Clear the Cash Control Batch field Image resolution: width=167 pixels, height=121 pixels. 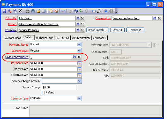coord(79,57)
